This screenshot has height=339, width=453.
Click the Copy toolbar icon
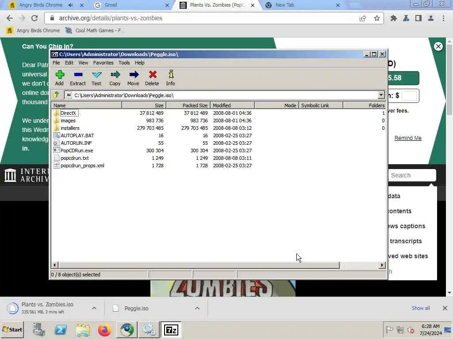point(115,78)
